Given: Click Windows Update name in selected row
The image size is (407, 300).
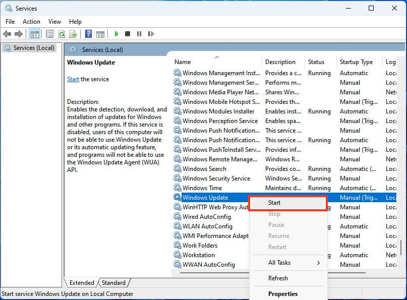Looking at the screenshot, I should pos(205,198).
